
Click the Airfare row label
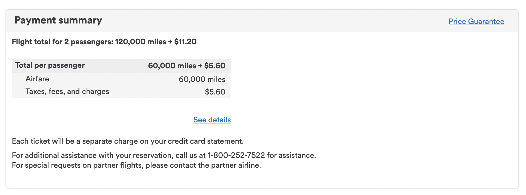click(x=37, y=79)
